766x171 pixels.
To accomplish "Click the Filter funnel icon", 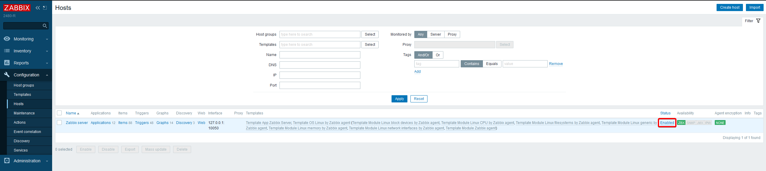I will pos(758,21).
